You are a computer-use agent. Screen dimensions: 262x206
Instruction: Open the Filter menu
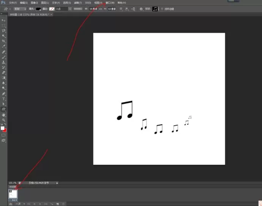tap(78, 3)
